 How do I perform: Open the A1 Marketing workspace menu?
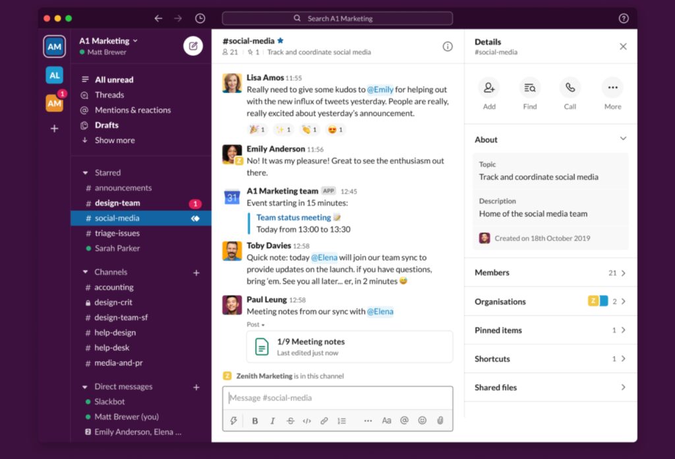(108, 40)
